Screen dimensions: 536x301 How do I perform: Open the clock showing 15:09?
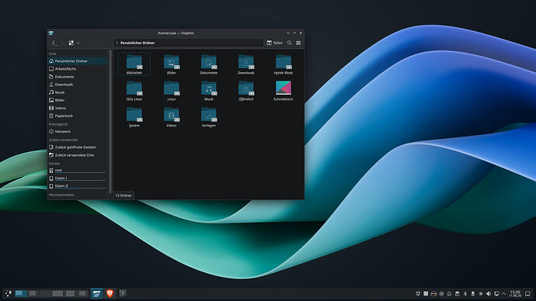pyautogui.click(x=515, y=294)
